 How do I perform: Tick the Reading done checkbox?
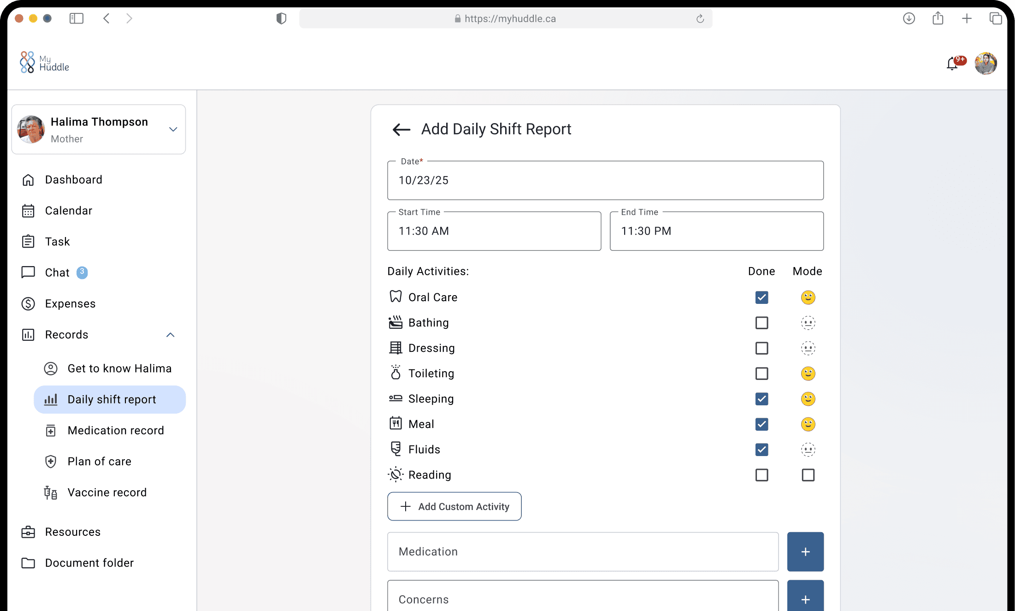(x=761, y=475)
